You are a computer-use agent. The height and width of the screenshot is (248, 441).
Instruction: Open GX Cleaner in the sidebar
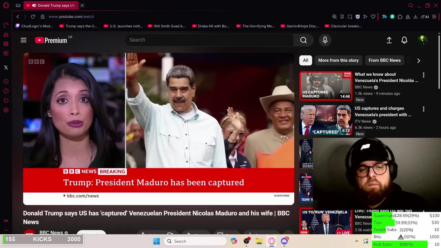pyautogui.click(x=6, y=35)
